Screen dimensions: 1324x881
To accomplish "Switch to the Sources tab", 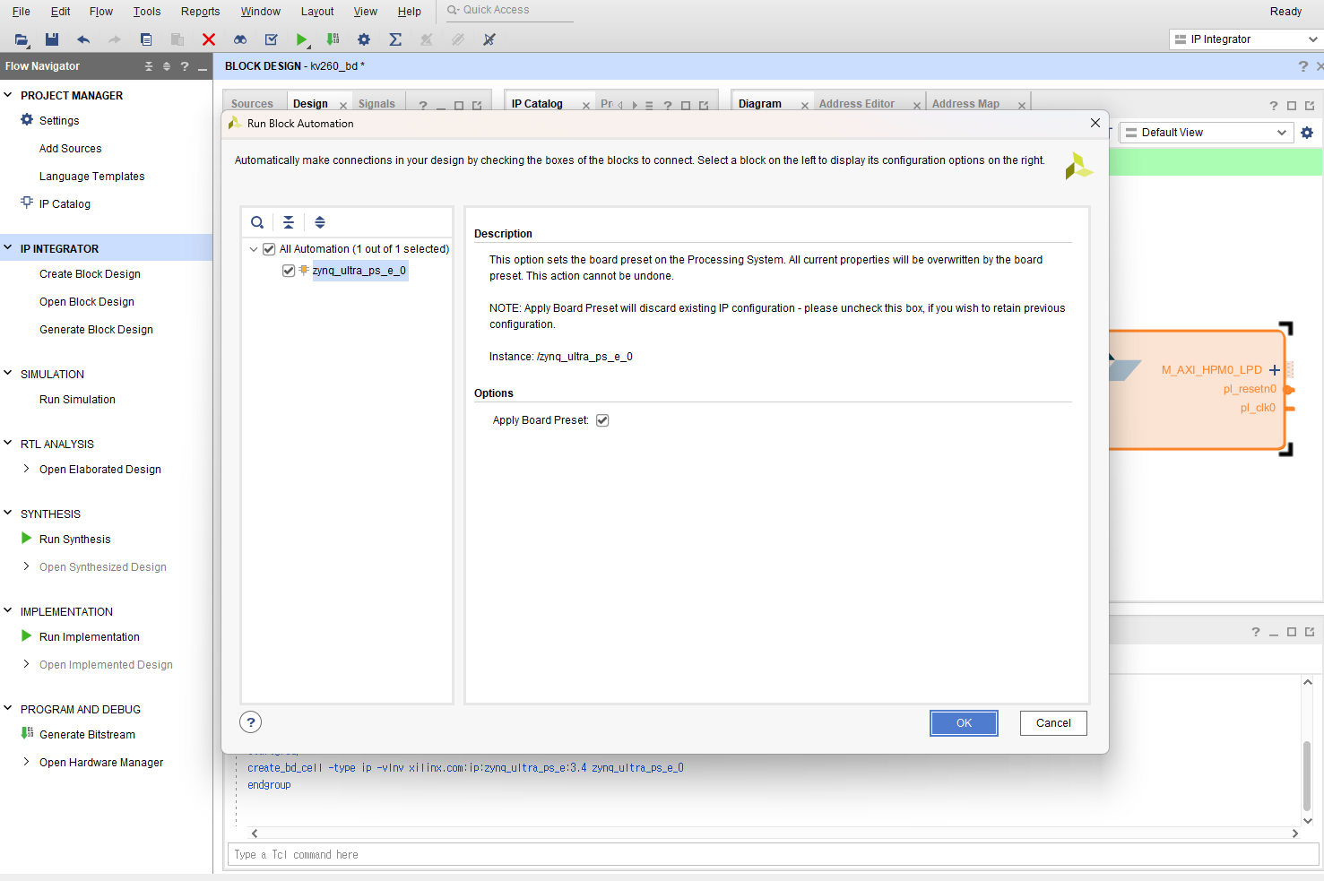I will pos(252,104).
